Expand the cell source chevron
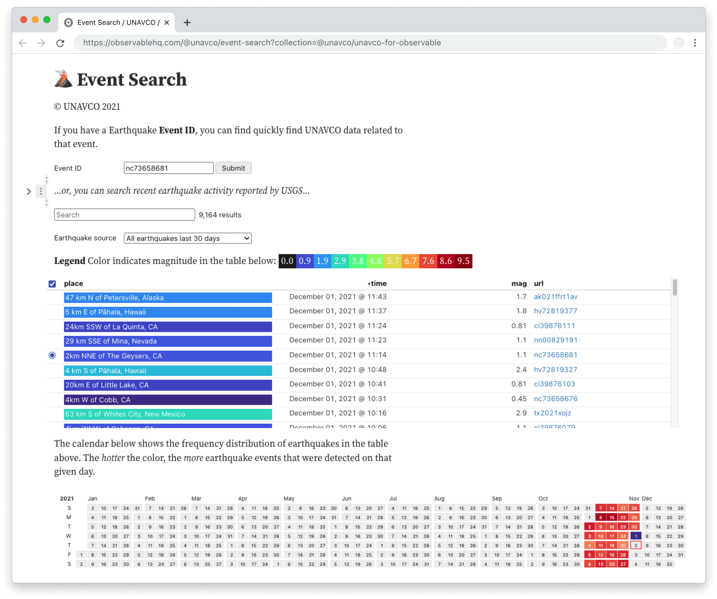 29,191
